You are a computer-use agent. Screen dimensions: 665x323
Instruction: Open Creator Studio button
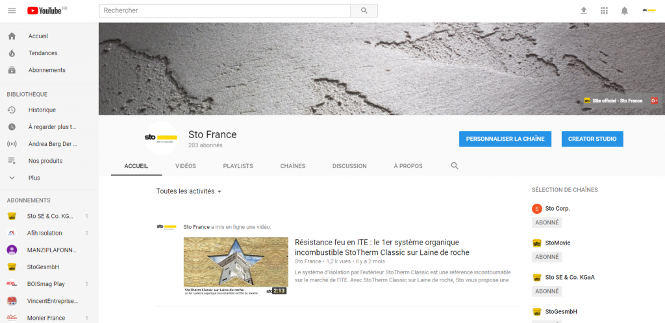click(x=592, y=139)
